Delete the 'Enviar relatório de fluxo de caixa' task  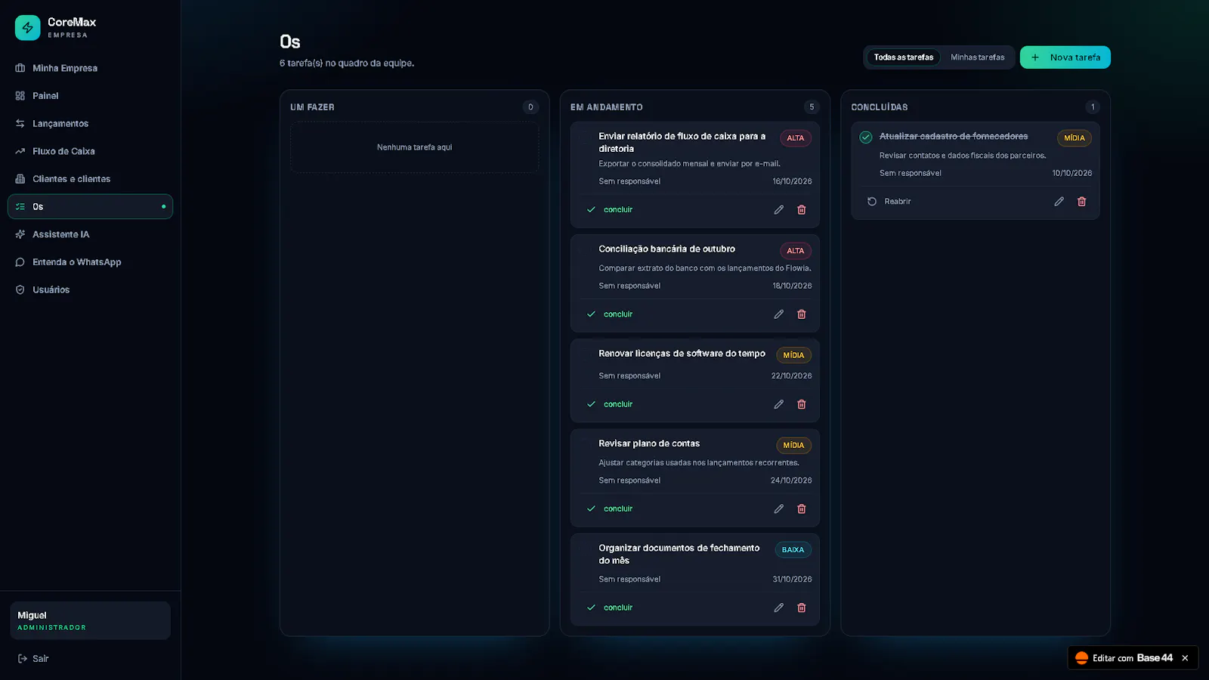802,210
